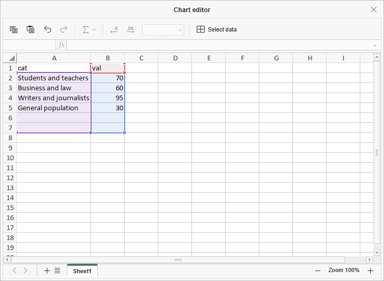Switch to the Sheet1 tab
Viewport: 384px width, 281px height.
coord(82,271)
